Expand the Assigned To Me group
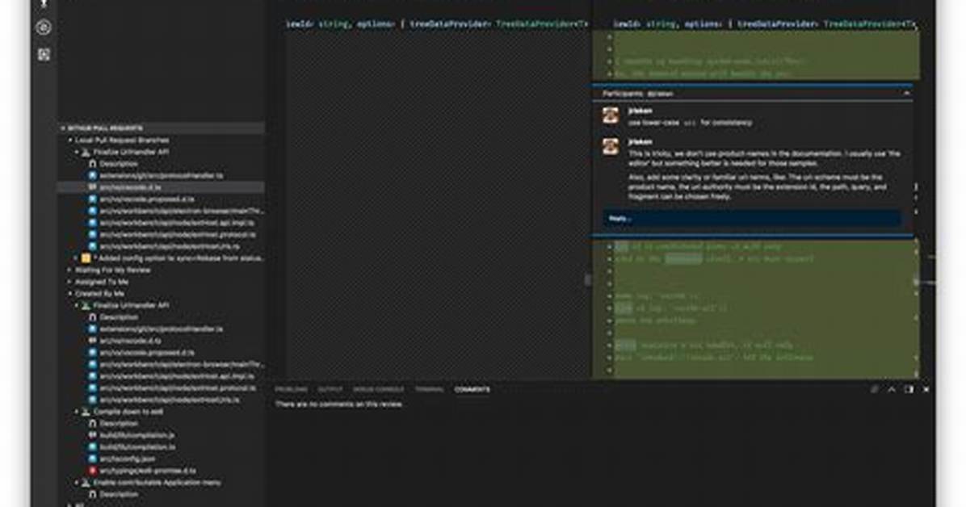 [x=70, y=282]
